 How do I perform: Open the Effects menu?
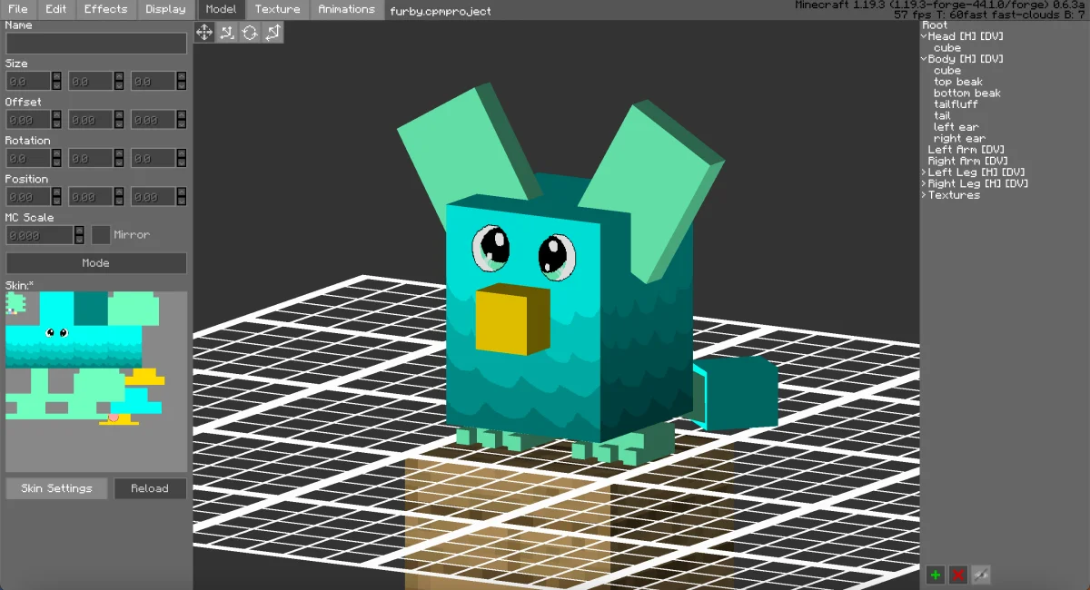(x=106, y=9)
